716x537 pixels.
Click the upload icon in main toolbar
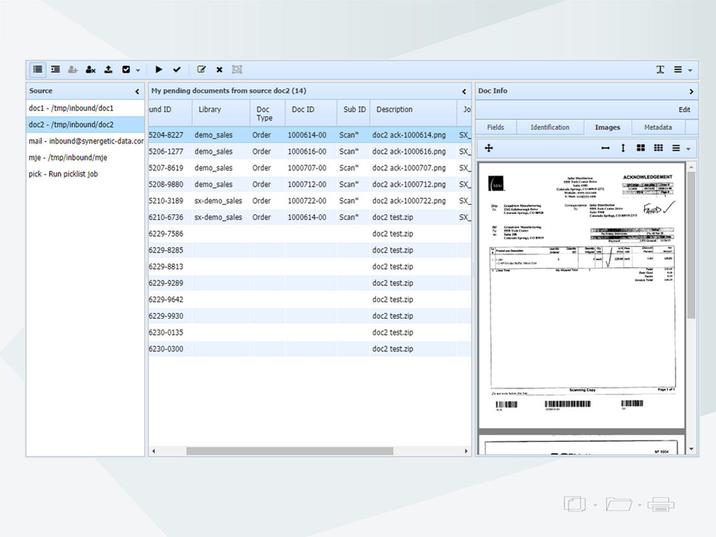point(108,70)
